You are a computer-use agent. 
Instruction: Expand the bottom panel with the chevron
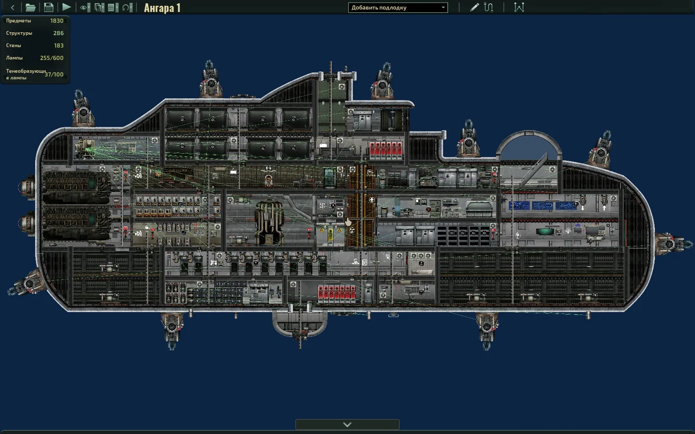click(x=347, y=424)
